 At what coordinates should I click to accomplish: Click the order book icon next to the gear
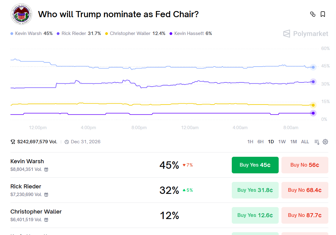click(x=316, y=142)
